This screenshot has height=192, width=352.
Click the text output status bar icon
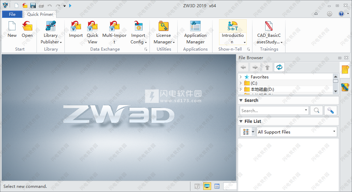coord(197,186)
